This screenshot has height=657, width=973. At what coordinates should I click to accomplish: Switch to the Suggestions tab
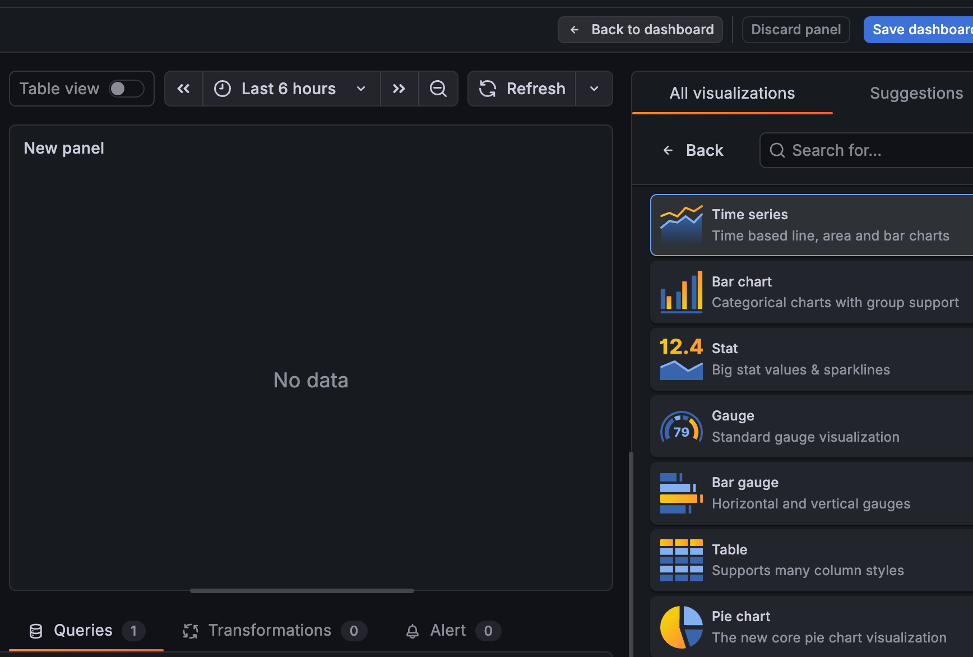(916, 93)
